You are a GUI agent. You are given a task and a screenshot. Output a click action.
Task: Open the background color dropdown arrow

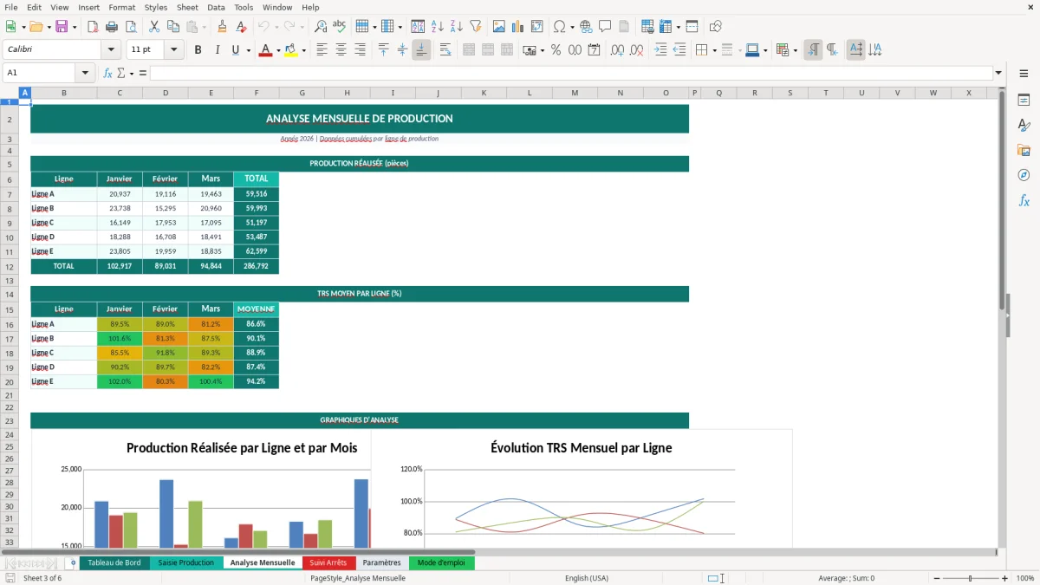point(303,50)
